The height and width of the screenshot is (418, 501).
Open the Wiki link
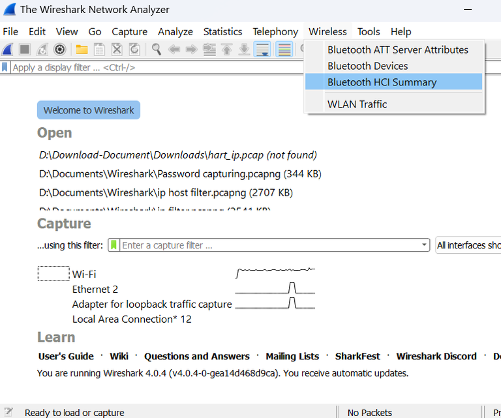(119, 356)
